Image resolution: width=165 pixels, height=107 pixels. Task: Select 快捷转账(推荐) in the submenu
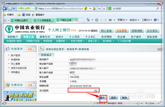[14, 41]
